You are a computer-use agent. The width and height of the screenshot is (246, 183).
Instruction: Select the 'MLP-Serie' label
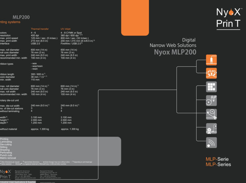(217, 159)
